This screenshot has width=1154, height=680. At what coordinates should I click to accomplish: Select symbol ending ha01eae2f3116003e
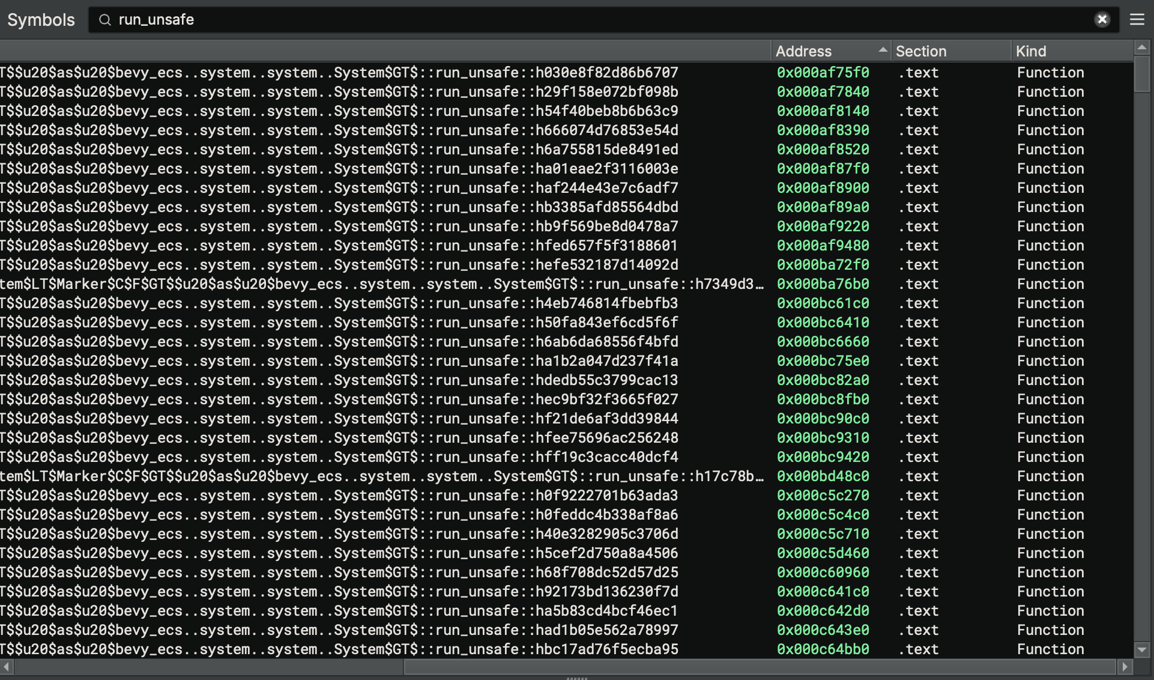(x=339, y=169)
